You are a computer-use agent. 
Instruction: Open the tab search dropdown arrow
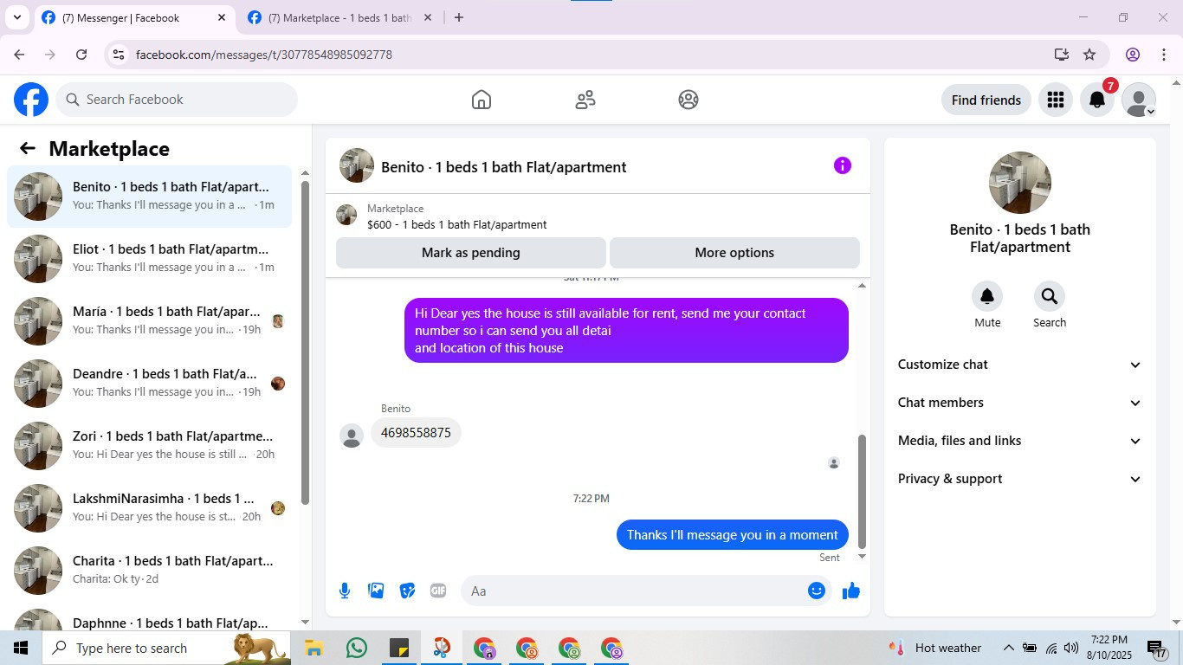(16, 17)
